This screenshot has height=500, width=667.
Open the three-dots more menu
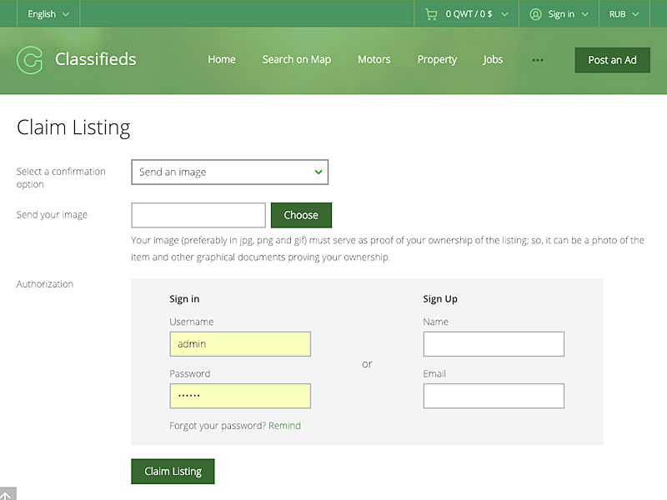[537, 60]
